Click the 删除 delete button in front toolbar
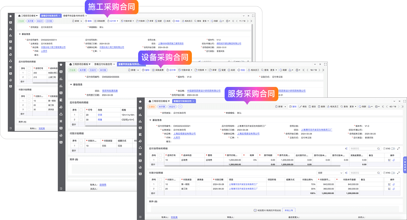 tap(321, 106)
